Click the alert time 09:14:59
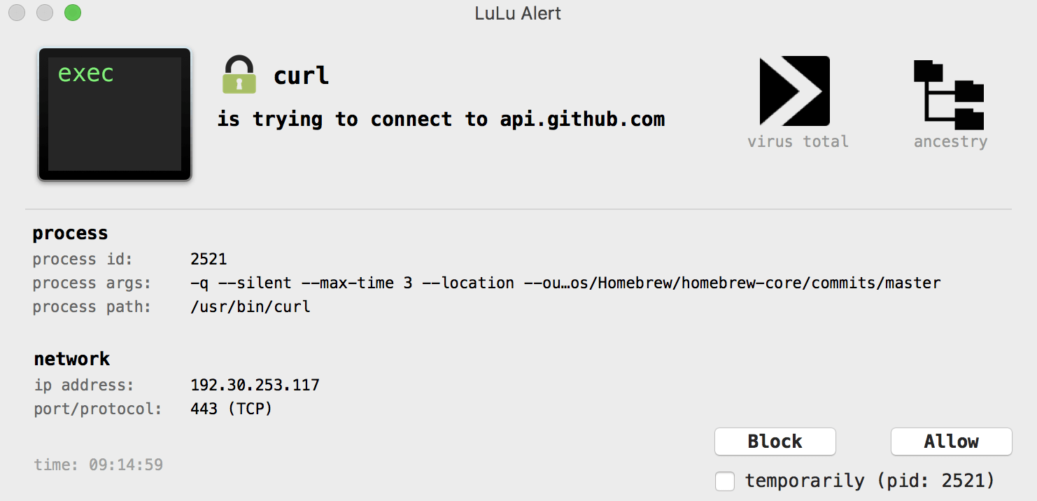Viewport: 1037px width, 501px height. [98, 465]
